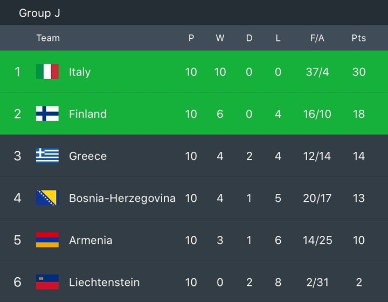
Task: Sort by the F/A column header
Action: pos(317,38)
